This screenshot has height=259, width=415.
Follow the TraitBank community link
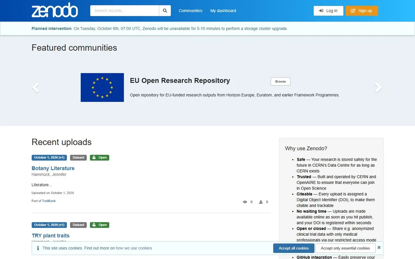coord(49,201)
